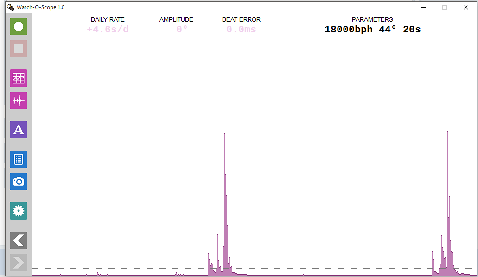Screen dimensions: 478x277
Task: Click the DAILY RATE label
Action: (x=108, y=19)
